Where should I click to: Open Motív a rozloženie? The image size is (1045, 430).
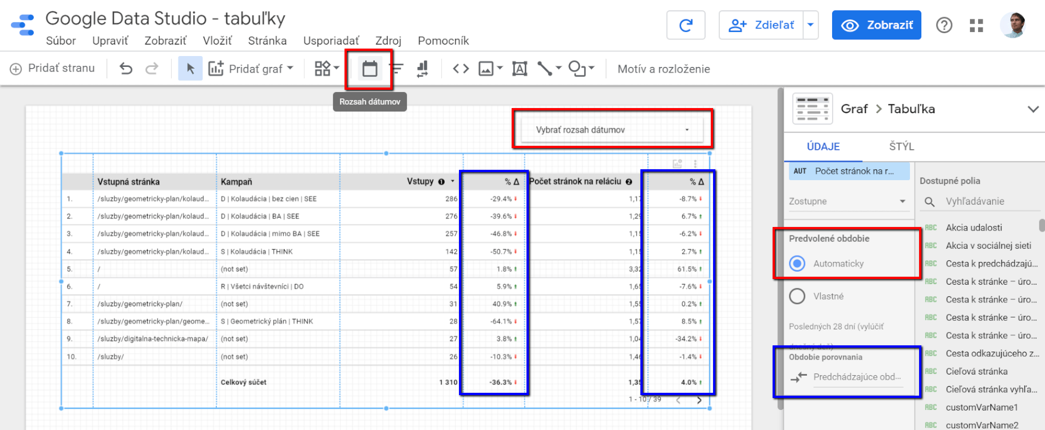pyautogui.click(x=664, y=69)
